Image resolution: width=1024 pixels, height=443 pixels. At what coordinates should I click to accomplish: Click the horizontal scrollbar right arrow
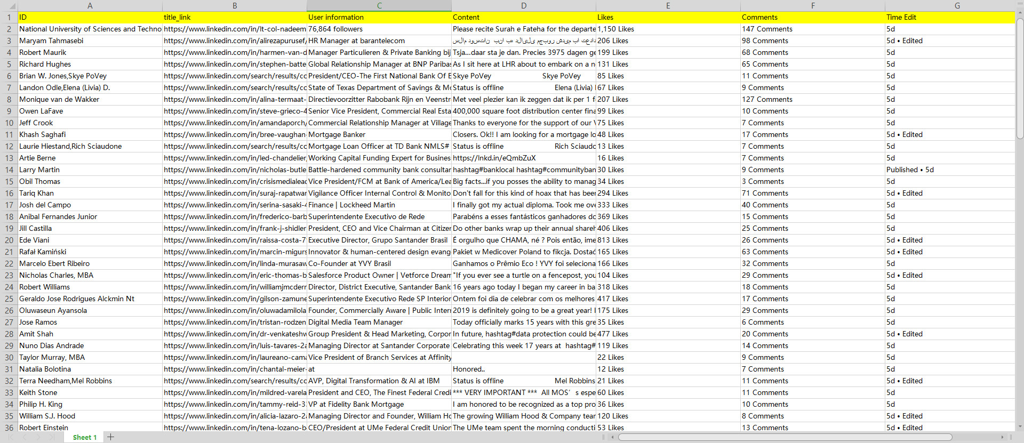pos(1003,437)
